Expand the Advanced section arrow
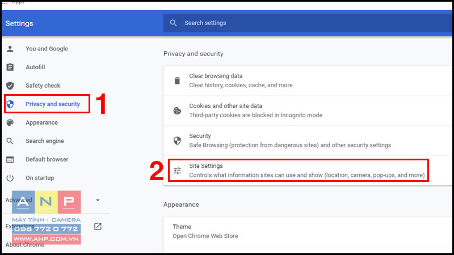 tap(98, 200)
